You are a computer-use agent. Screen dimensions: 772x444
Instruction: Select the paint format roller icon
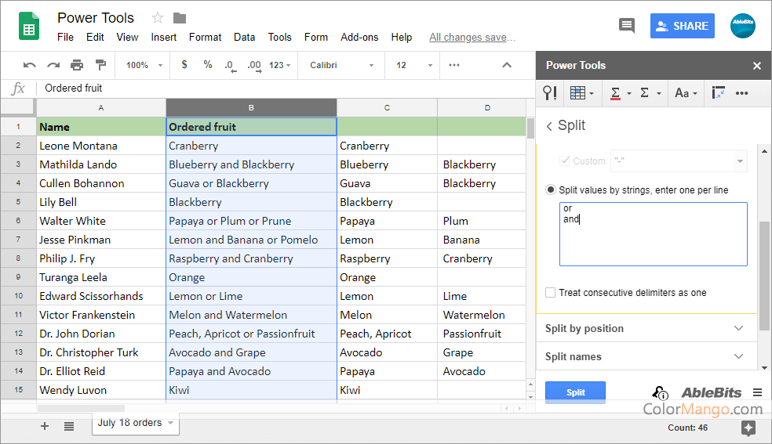pos(100,65)
